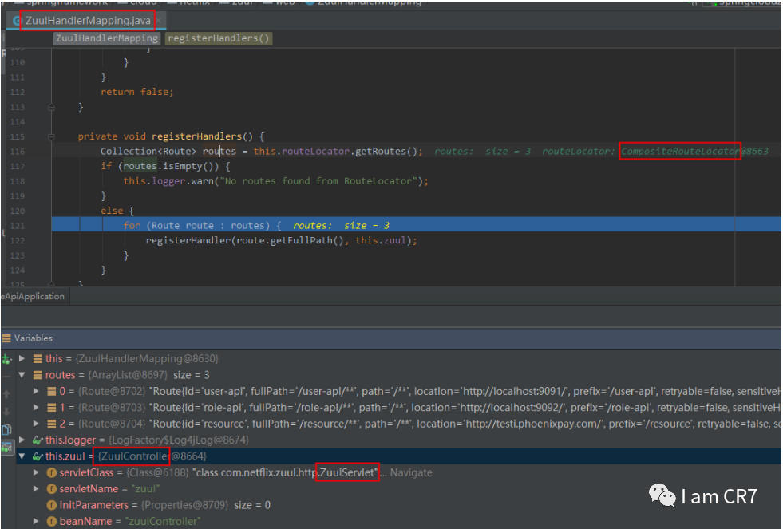Expand route 0 user-api entry

[x=36, y=391]
